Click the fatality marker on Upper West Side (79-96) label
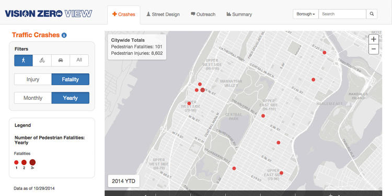 189,103
